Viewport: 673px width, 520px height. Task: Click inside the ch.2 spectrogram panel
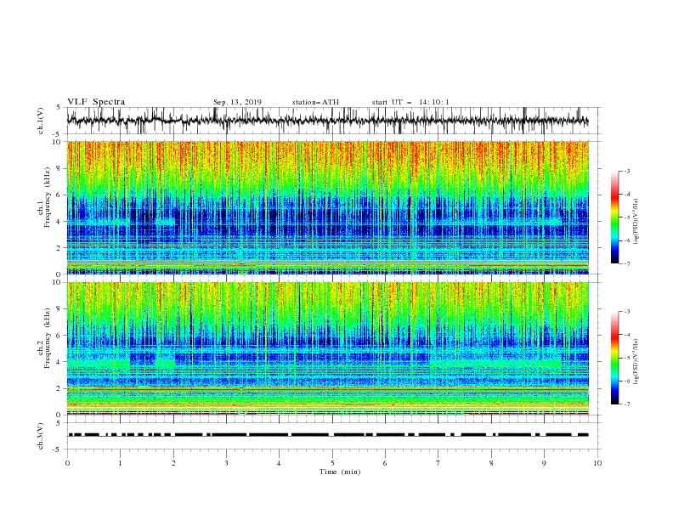click(327, 348)
